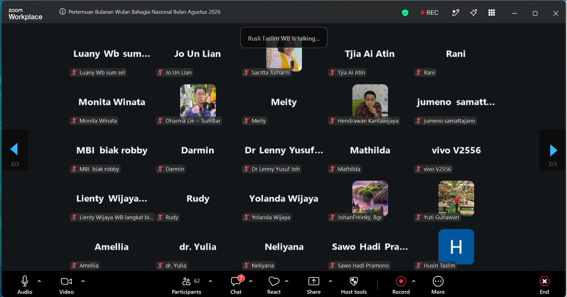Expand the reactions options caret

point(287,281)
